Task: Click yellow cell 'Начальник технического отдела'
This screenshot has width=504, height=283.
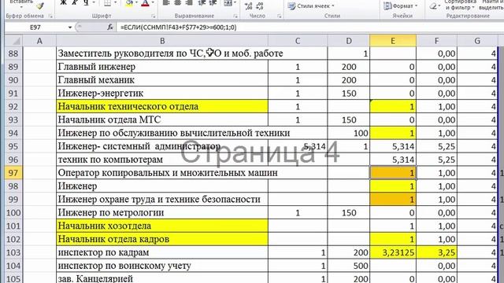Action: click(162, 107)
